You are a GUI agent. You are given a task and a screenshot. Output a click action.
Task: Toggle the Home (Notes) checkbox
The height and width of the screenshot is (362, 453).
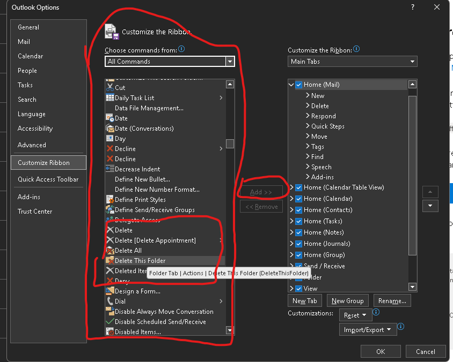point(299,232)
